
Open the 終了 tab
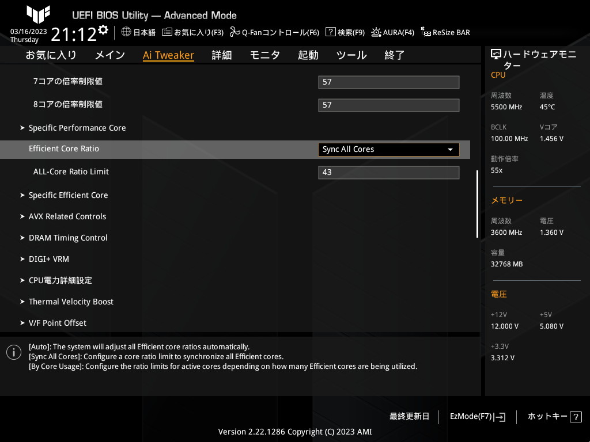394,55
